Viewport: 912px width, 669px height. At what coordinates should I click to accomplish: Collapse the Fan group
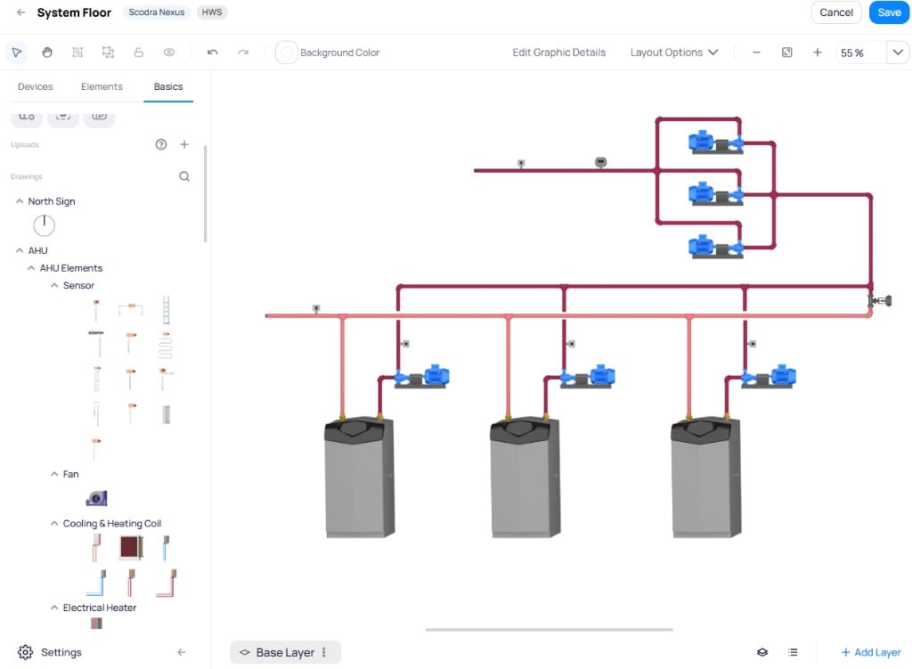54,474
